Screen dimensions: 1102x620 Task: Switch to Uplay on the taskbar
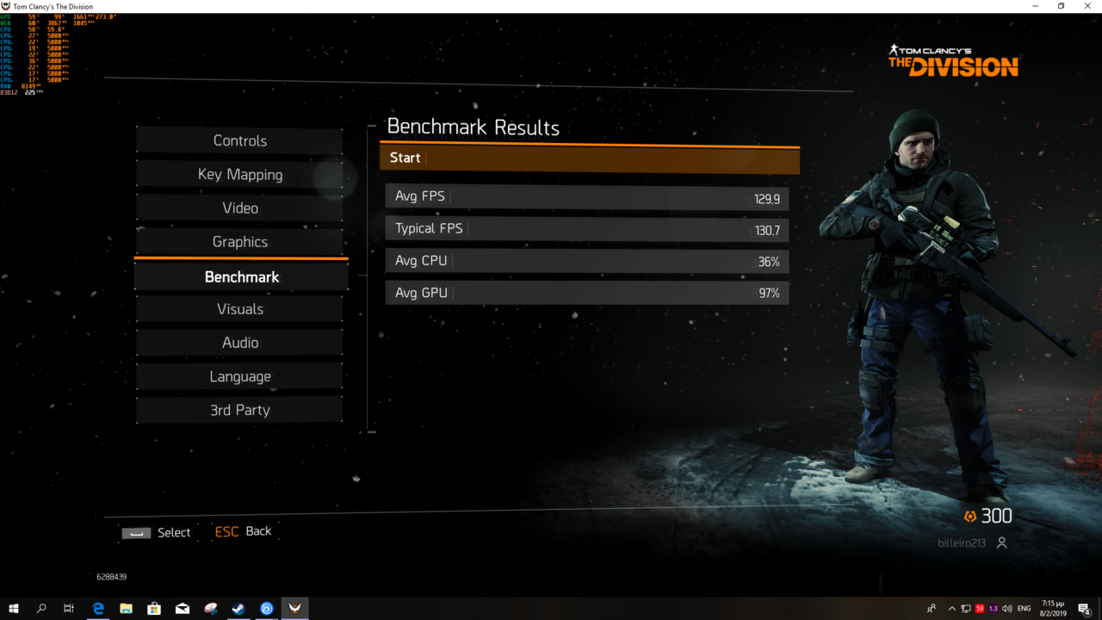point(267,609)
